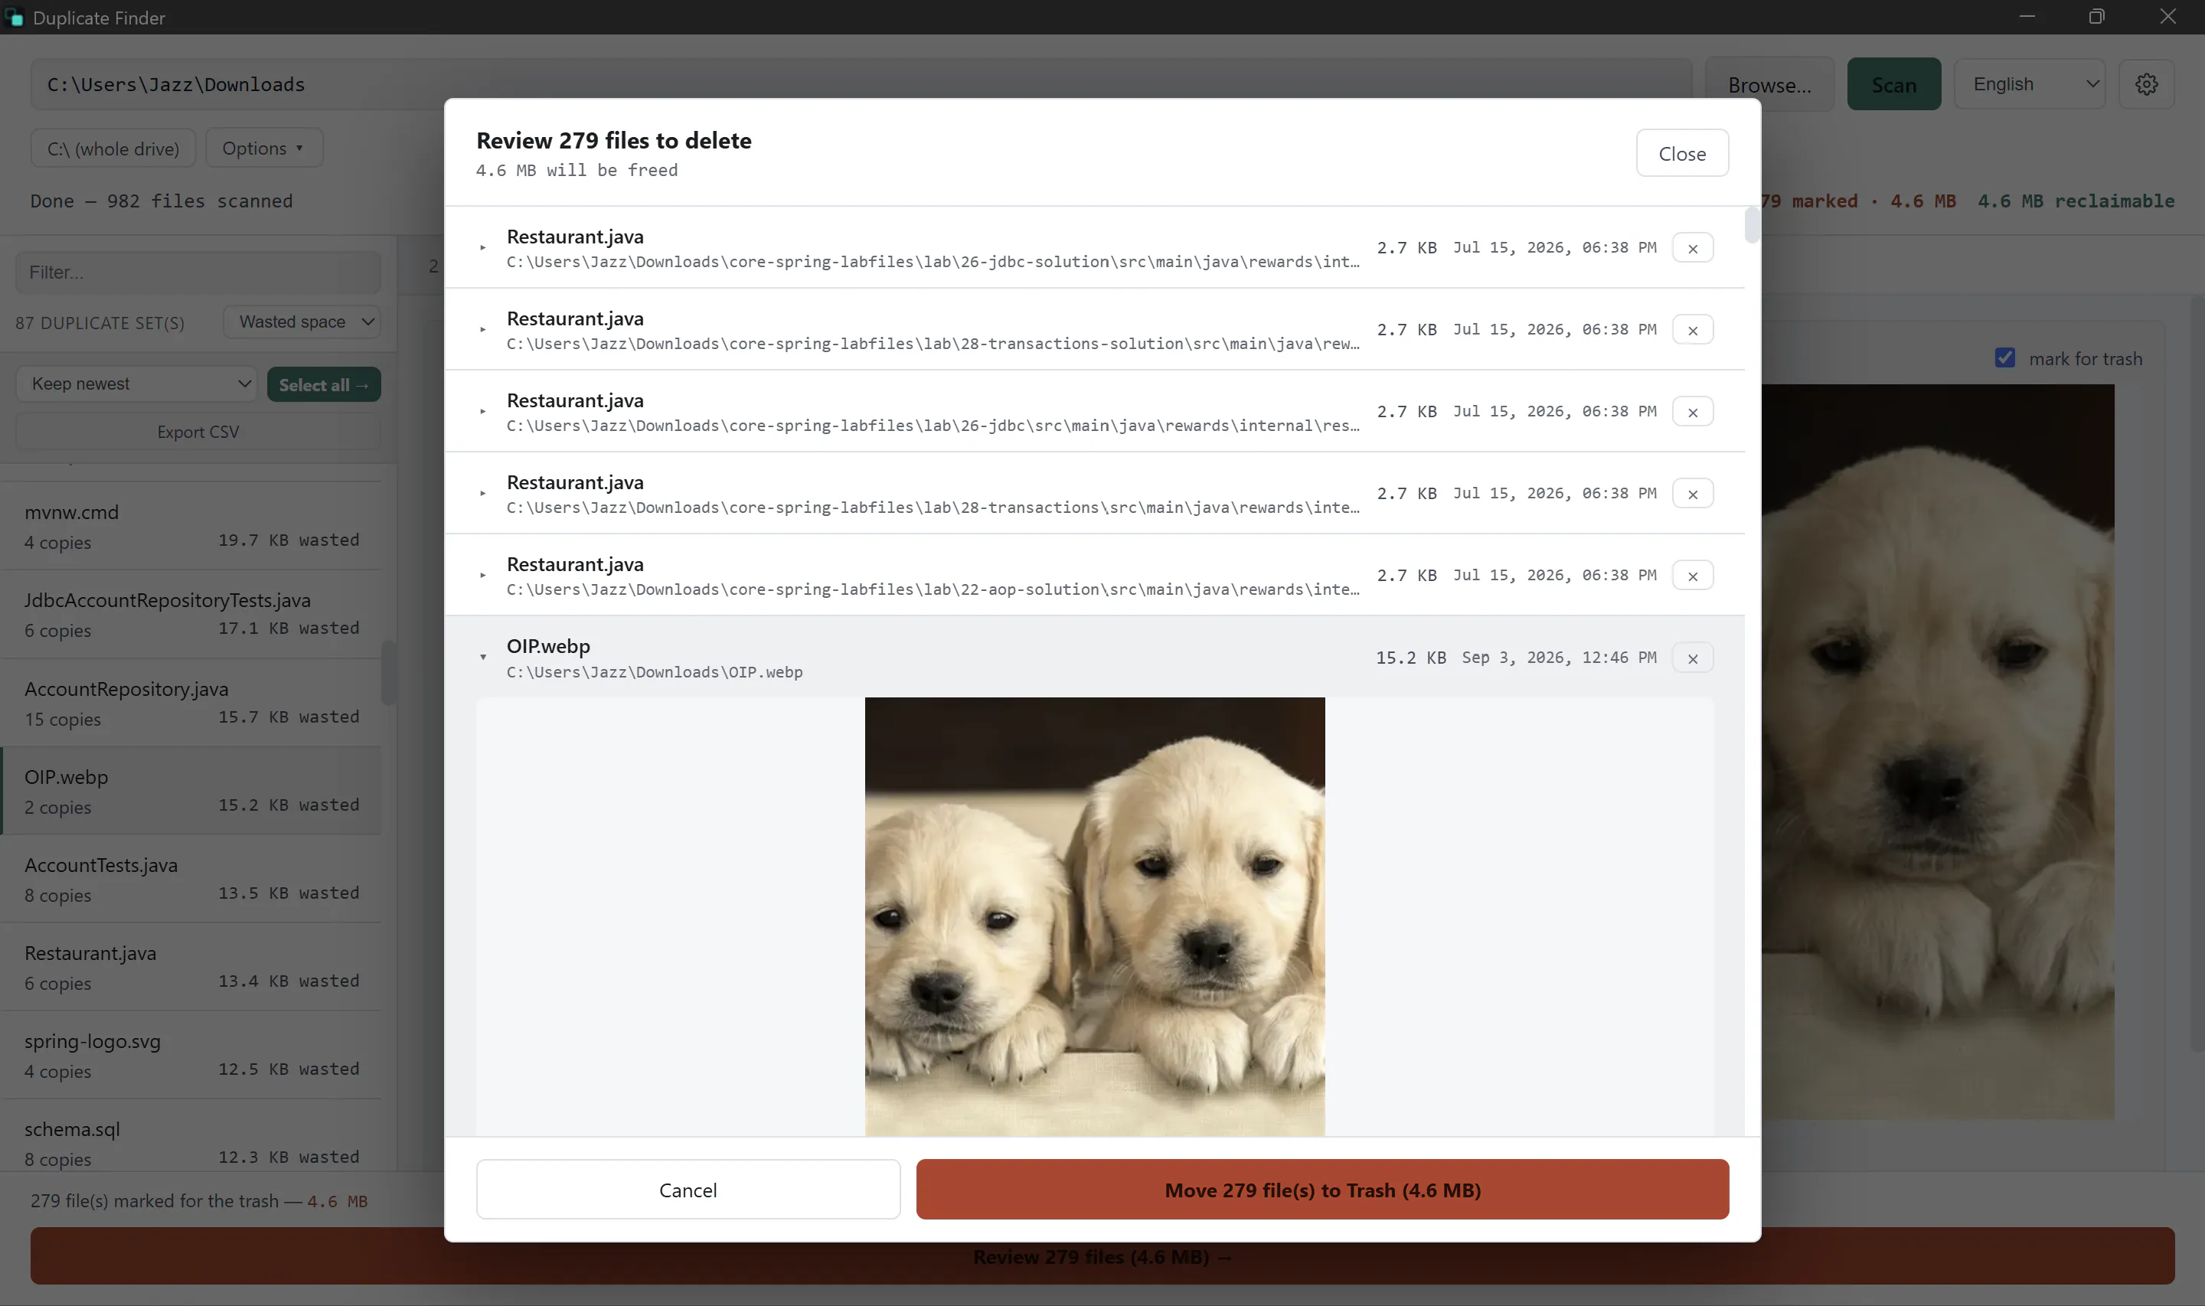
Task: Expand Restaurant.java 26-jdbc-solution row preview
Action: coord(482,248)
